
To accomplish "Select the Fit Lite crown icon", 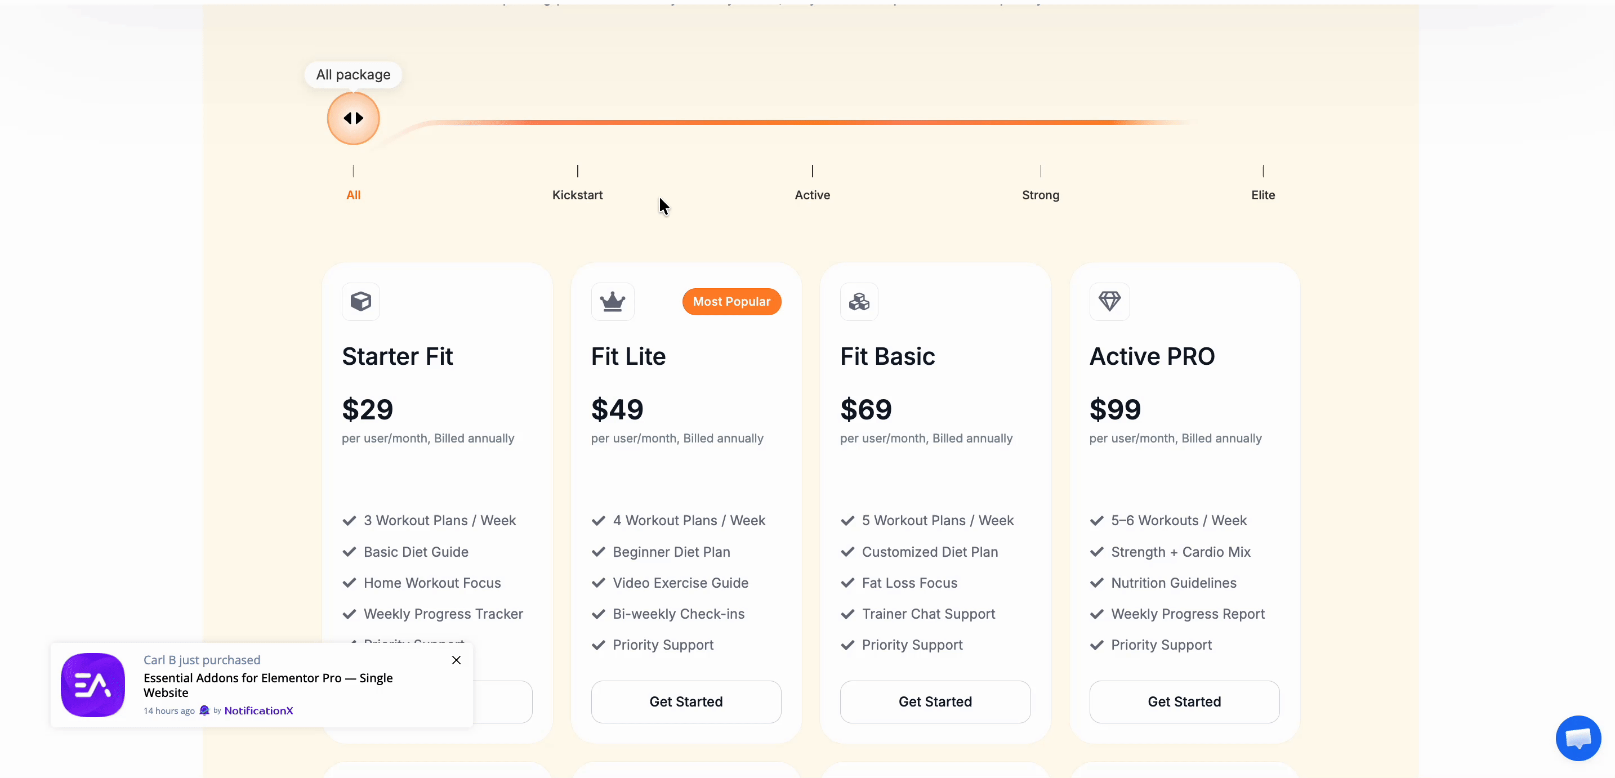I will point(613,302).
